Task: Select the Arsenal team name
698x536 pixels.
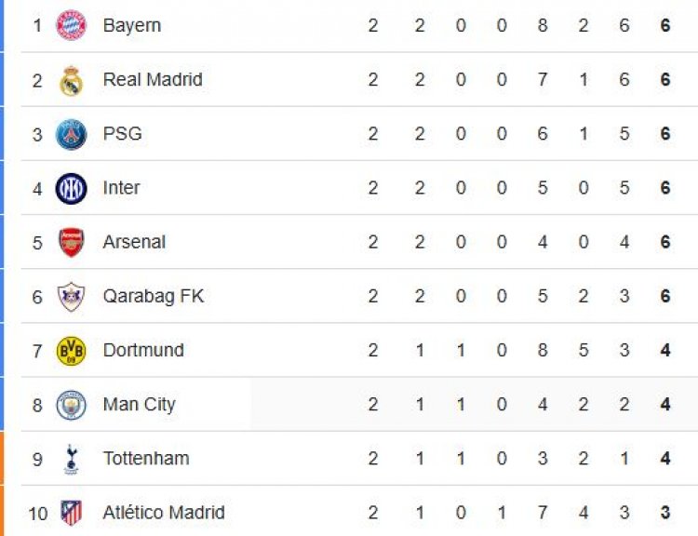Action: [134, 242]
